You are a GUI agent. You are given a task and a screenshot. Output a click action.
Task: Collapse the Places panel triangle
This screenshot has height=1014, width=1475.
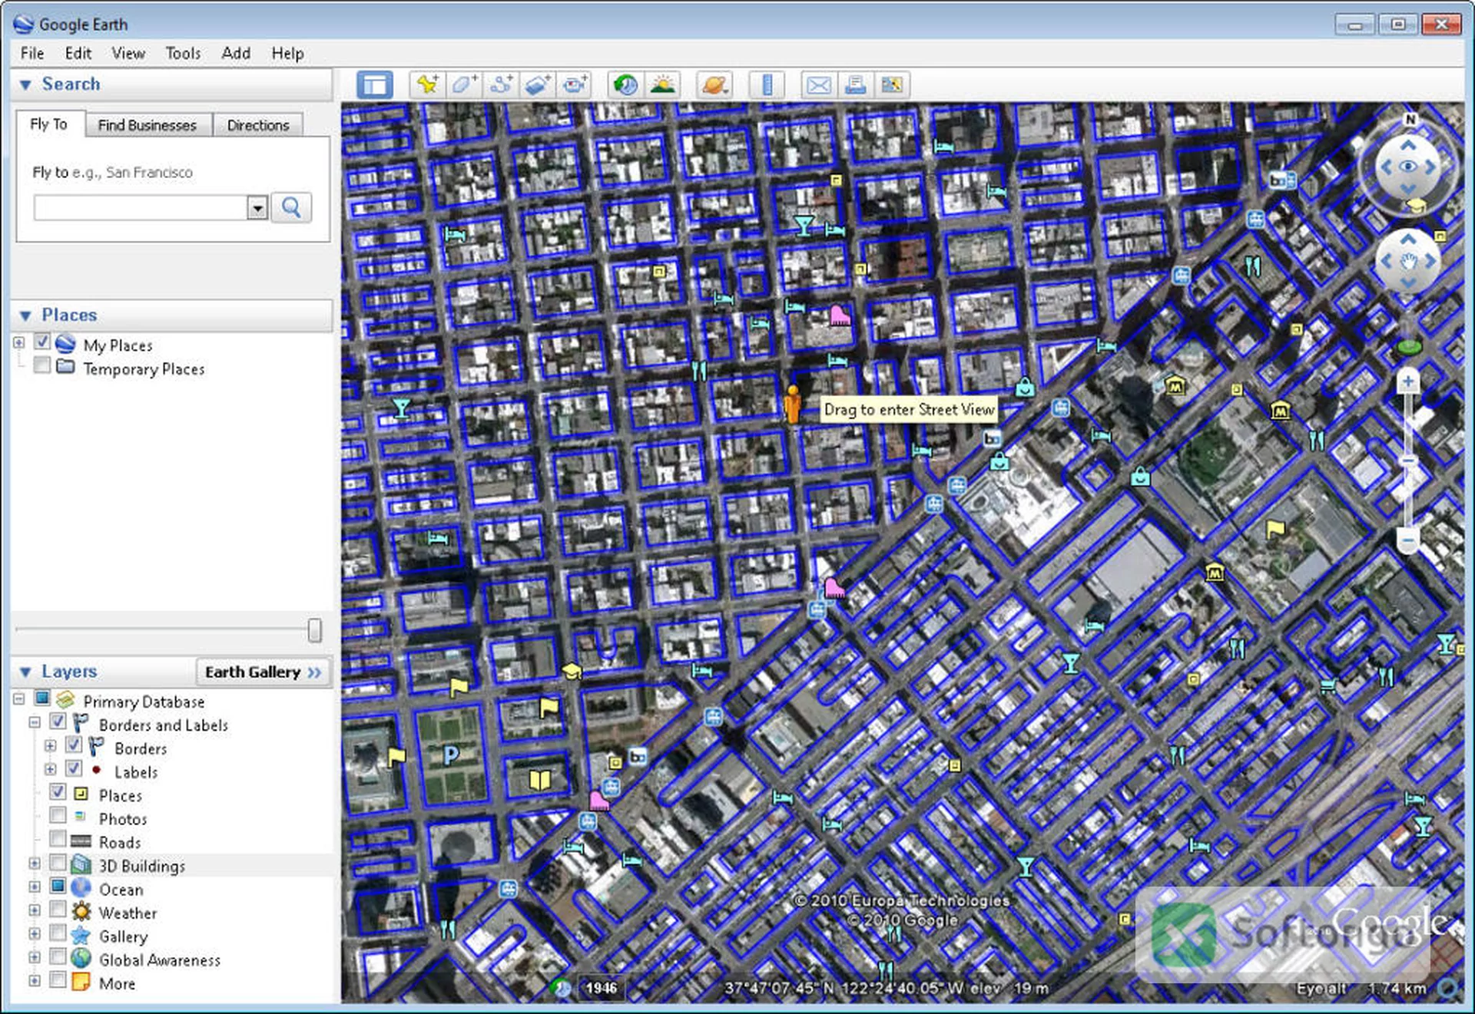pos(25,315)
